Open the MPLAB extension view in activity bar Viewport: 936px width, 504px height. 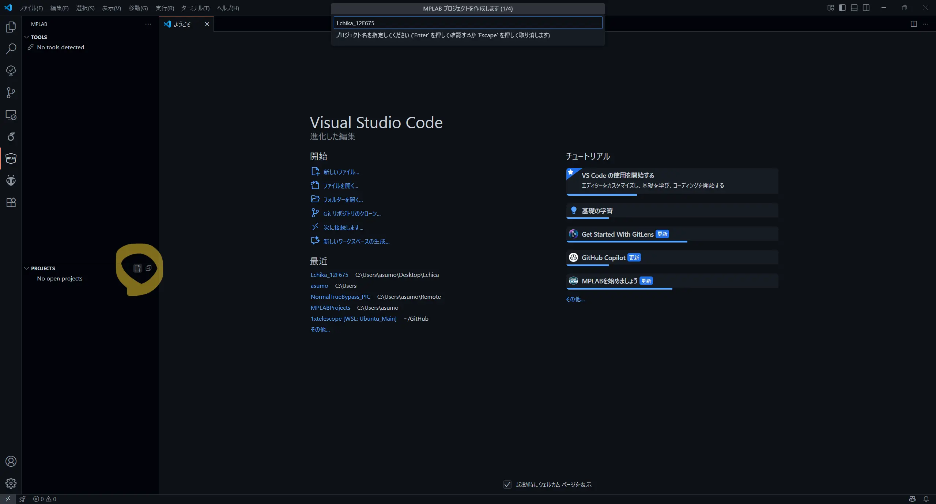[x=11, y=159]
